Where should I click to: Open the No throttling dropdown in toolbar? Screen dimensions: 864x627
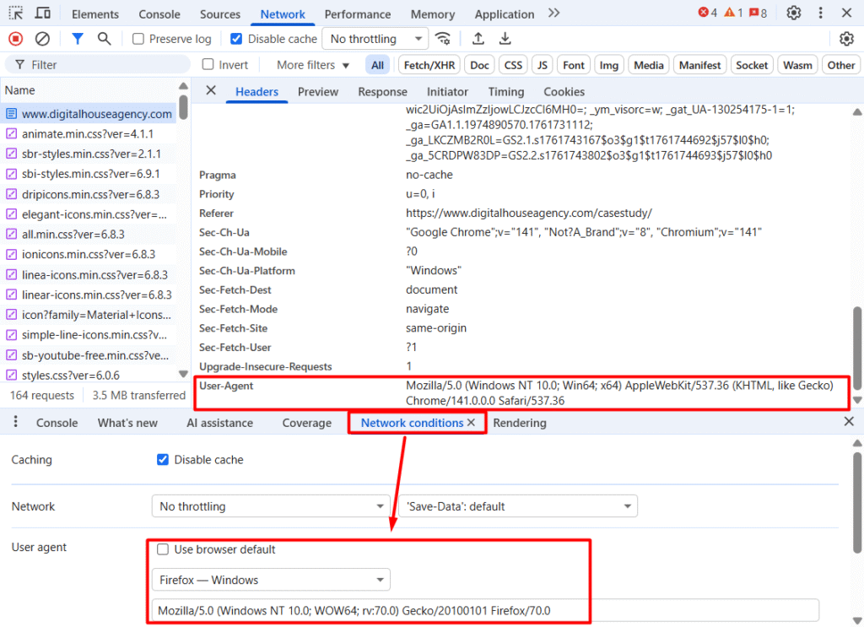pos(375,39)
